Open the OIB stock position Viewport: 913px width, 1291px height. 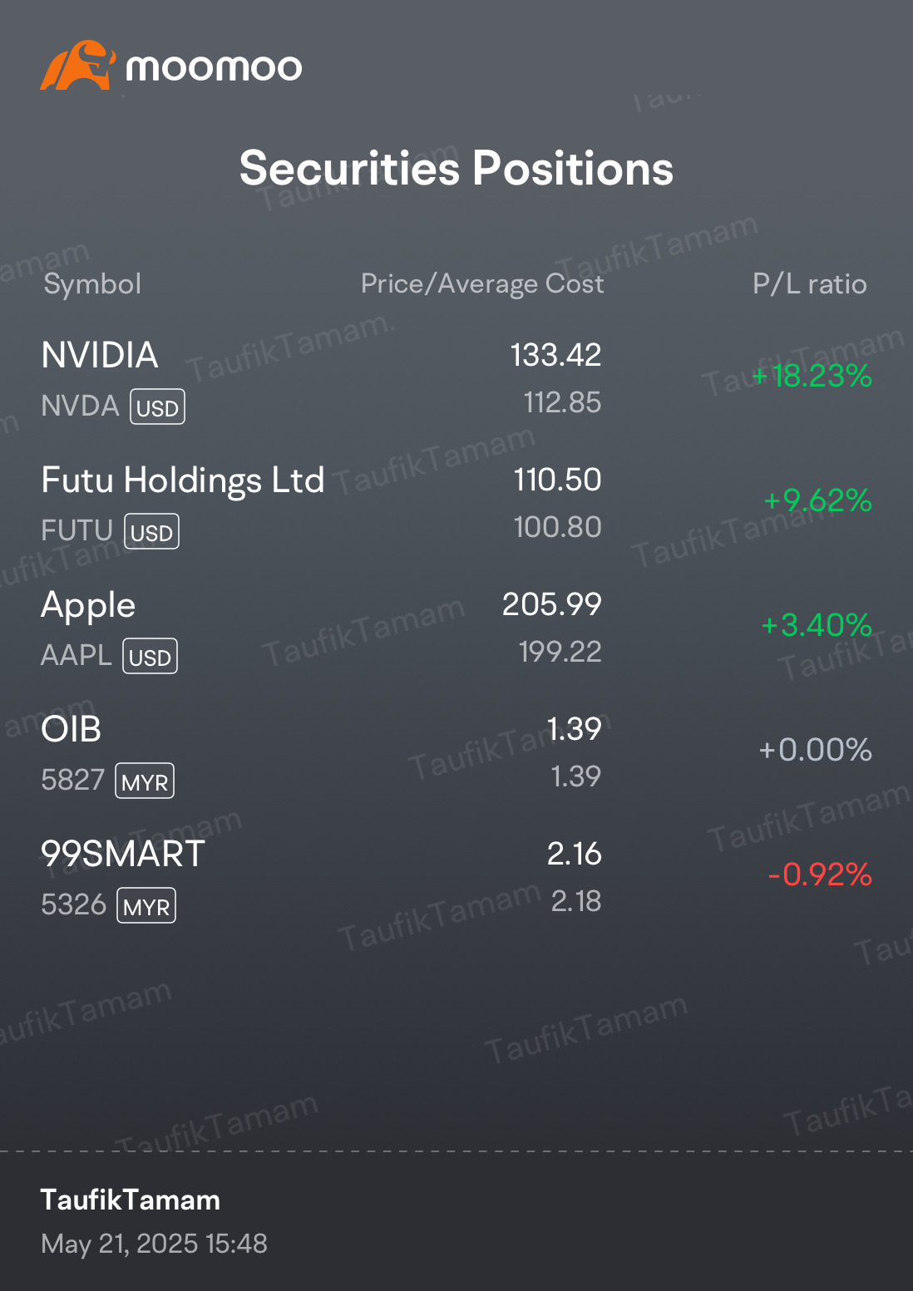tap(456, 753)
